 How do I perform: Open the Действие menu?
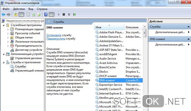tap(19, 9)
